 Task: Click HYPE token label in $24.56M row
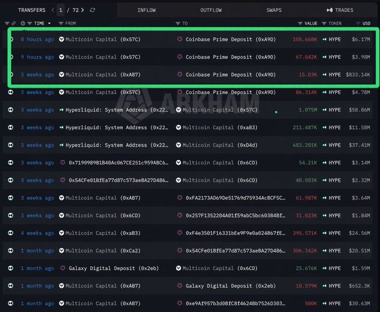[335, 233]
